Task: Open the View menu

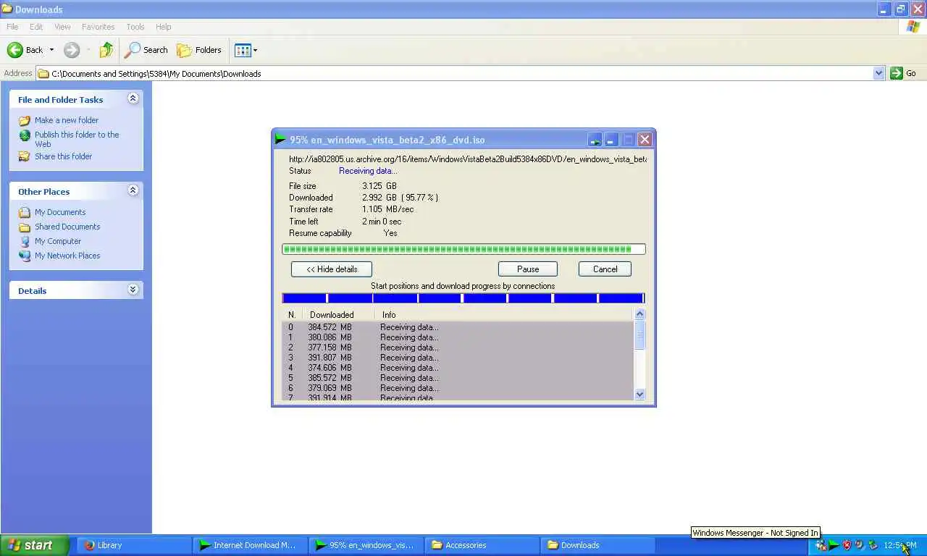Action: (62, 27)
